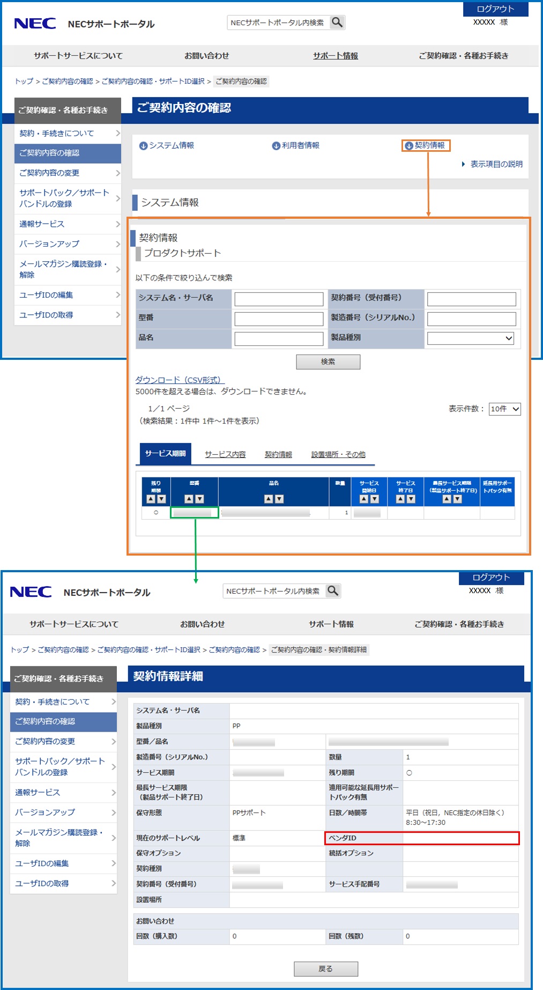Image resolution: width=543 pixels, height=990 pixels.
Task: Sort 品名 column descending
Action: 279,499
